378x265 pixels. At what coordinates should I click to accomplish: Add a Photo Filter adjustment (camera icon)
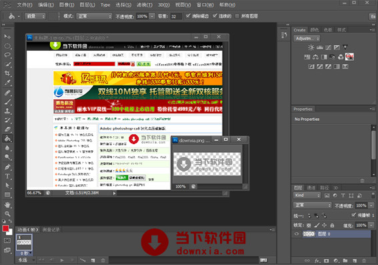click(333, 57)
